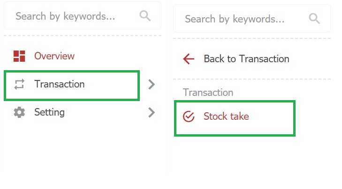Go back via Back to Transaction text
342x189 pixels.
(x=246, y=59)
